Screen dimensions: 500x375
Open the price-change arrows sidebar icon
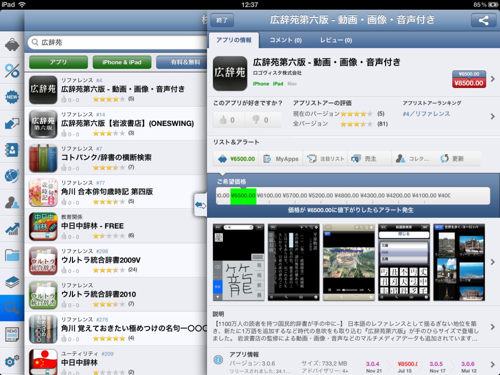(12, 123)
